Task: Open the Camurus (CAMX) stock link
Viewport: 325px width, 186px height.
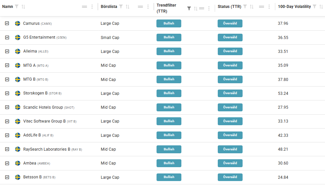Action: click(x=37, y=23)
